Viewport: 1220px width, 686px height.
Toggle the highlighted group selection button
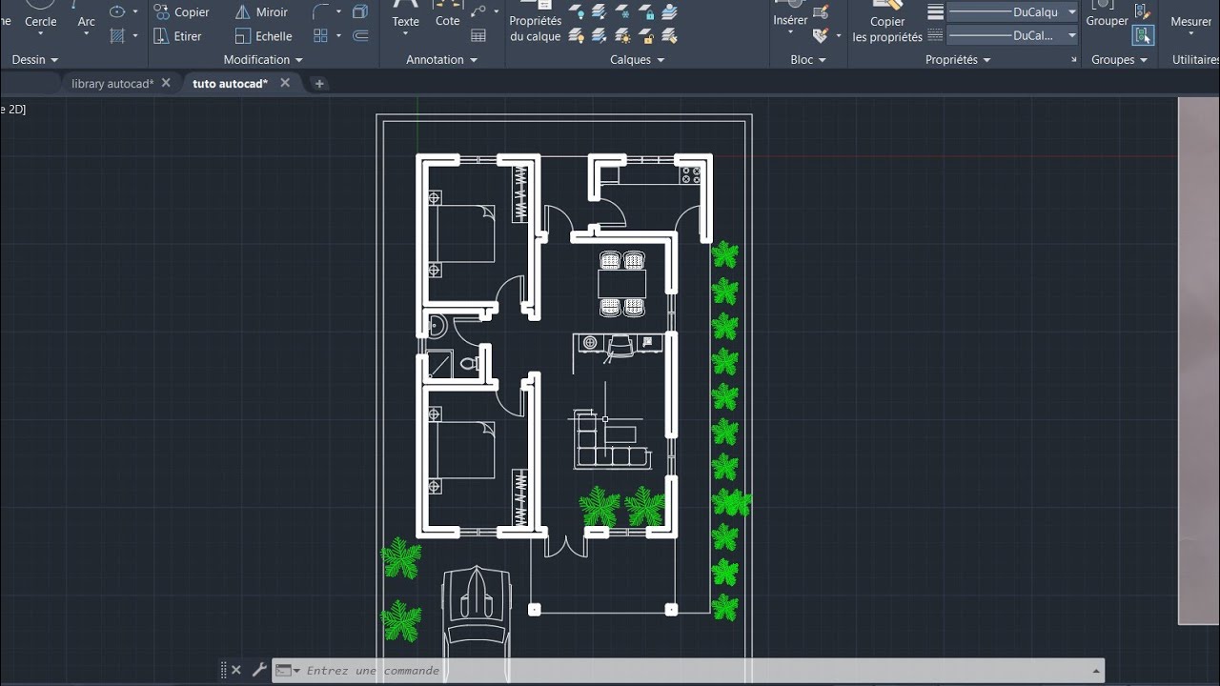tap(1143, 36)
